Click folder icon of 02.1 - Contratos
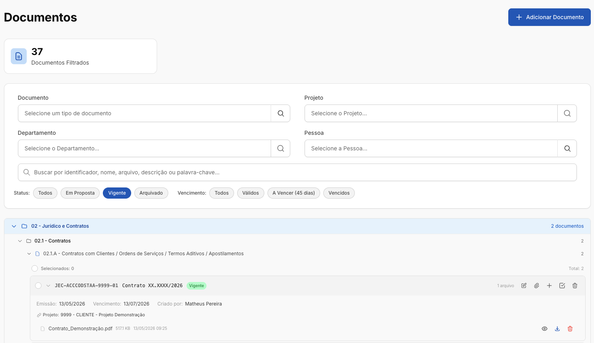This screenshot has width=594, height=343. pyautogui.click(x=29, y=241)
